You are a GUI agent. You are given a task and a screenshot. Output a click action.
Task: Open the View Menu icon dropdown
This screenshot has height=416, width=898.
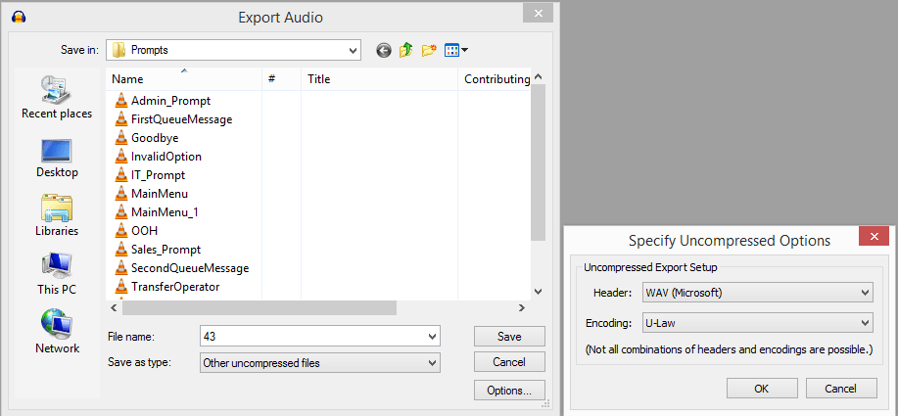[456, 50]
